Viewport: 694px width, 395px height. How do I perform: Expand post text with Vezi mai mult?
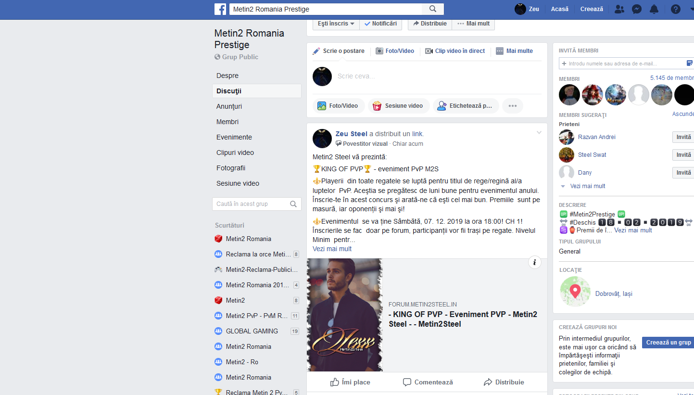[x=332, y=249]
